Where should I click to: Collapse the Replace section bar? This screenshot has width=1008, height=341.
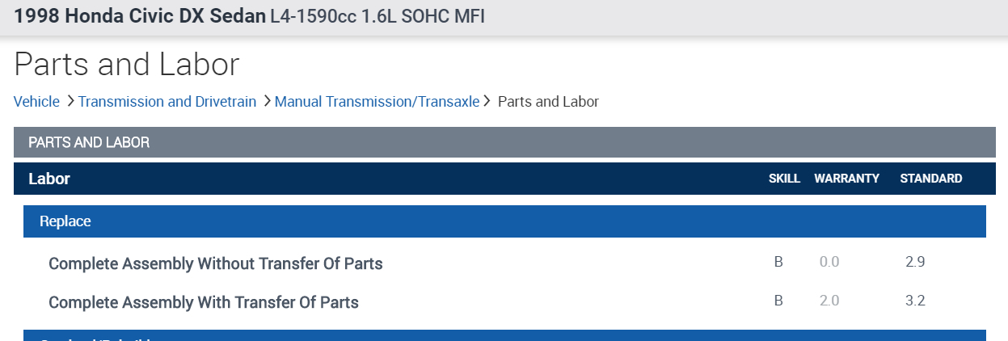[x=65, y=221]
